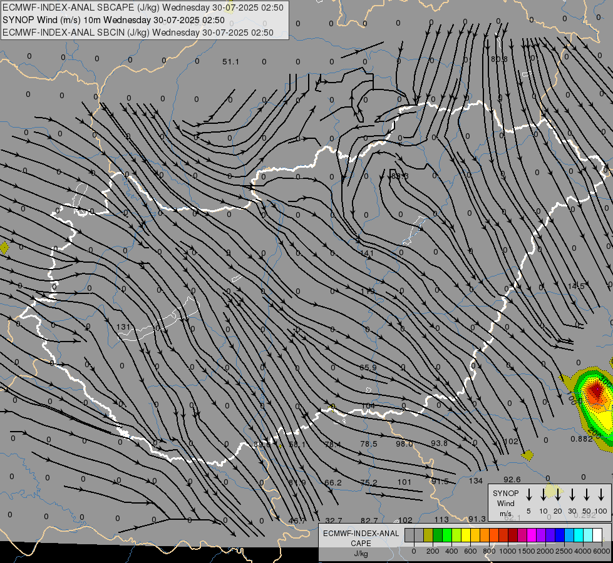This screenshot has width=613, height=563.
Task: Click the '131' value on the map
Action: pyautogui.click(x=123, y=327)
